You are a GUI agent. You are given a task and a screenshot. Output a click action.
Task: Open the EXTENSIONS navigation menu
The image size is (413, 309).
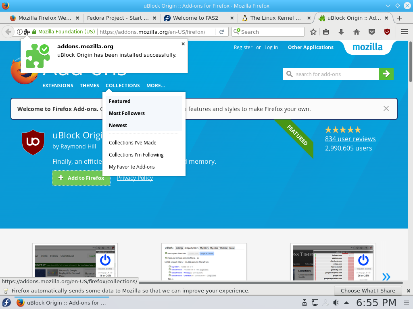coord(58,86)
